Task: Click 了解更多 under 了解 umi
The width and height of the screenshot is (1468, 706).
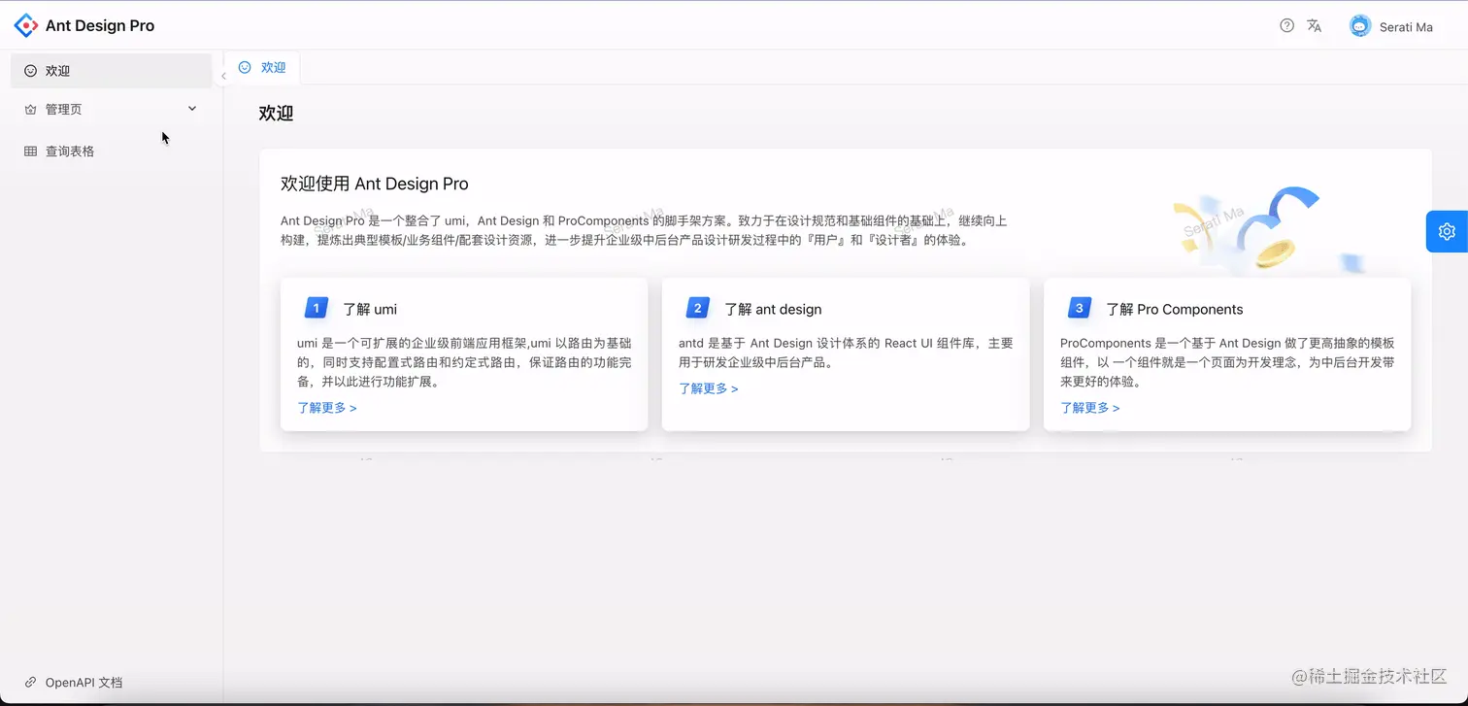Action: click(327, 408)
